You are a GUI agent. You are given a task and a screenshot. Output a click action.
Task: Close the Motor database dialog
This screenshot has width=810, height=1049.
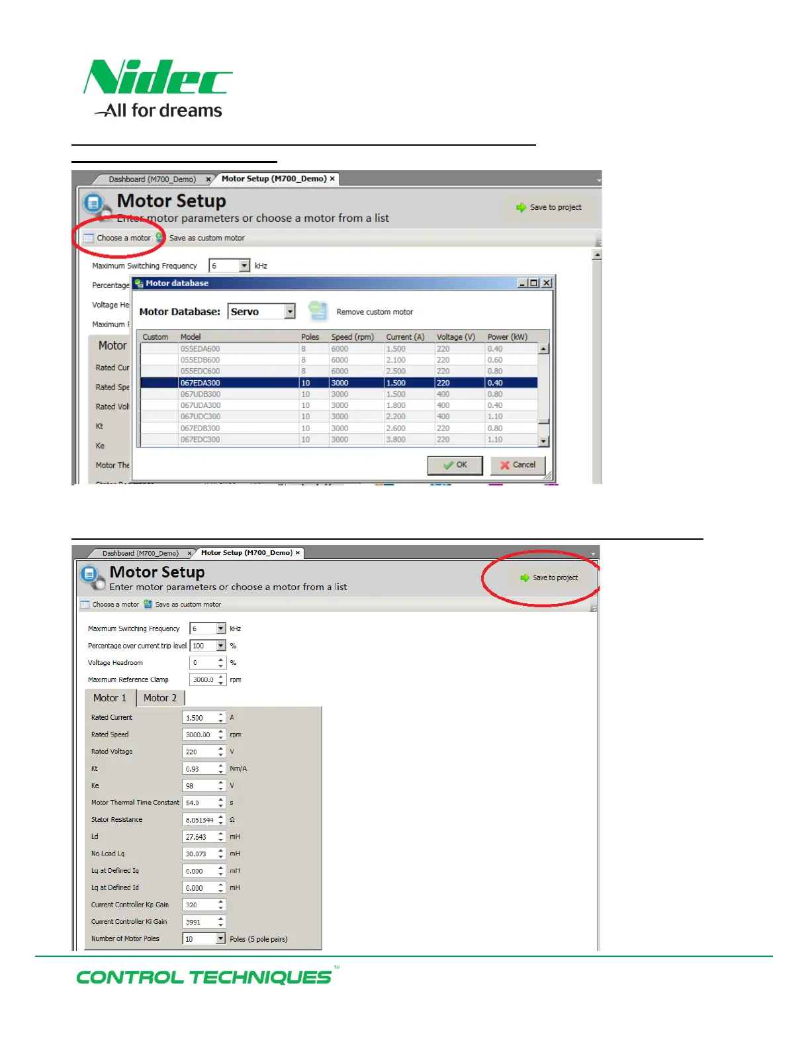547,283
